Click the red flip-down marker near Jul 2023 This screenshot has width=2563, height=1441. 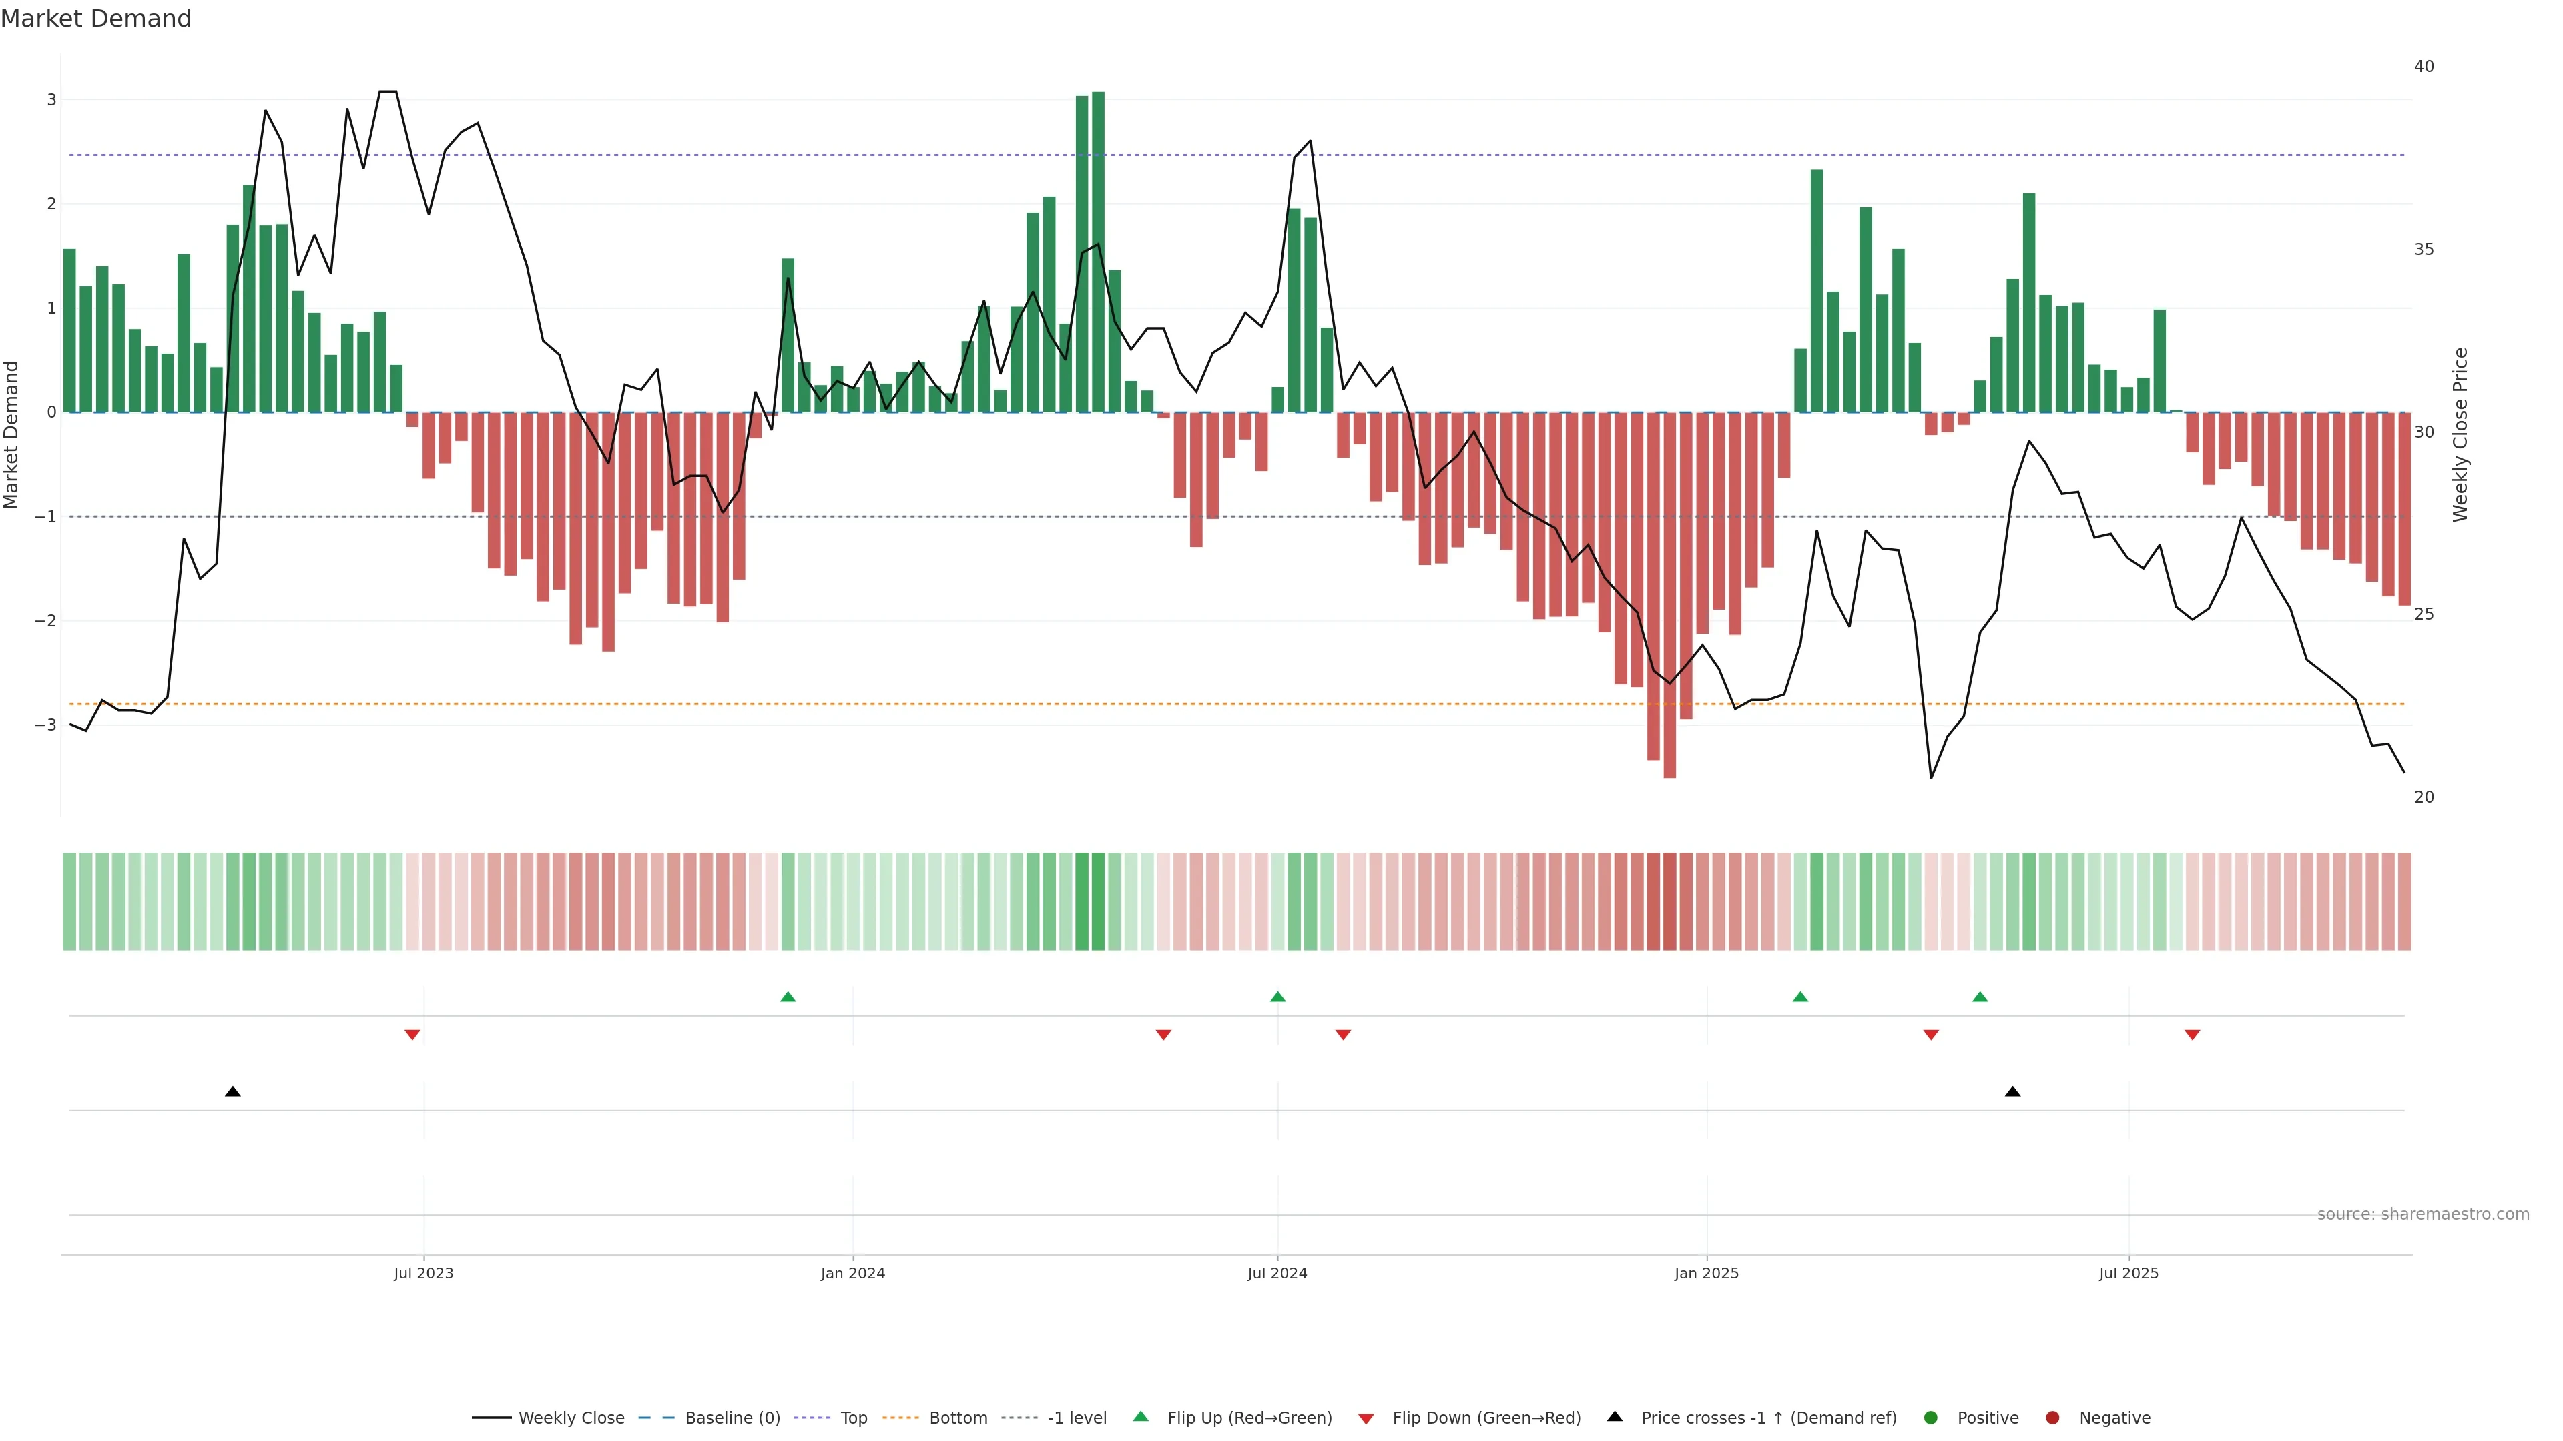pyautogui.click(x=413, y=1035)
